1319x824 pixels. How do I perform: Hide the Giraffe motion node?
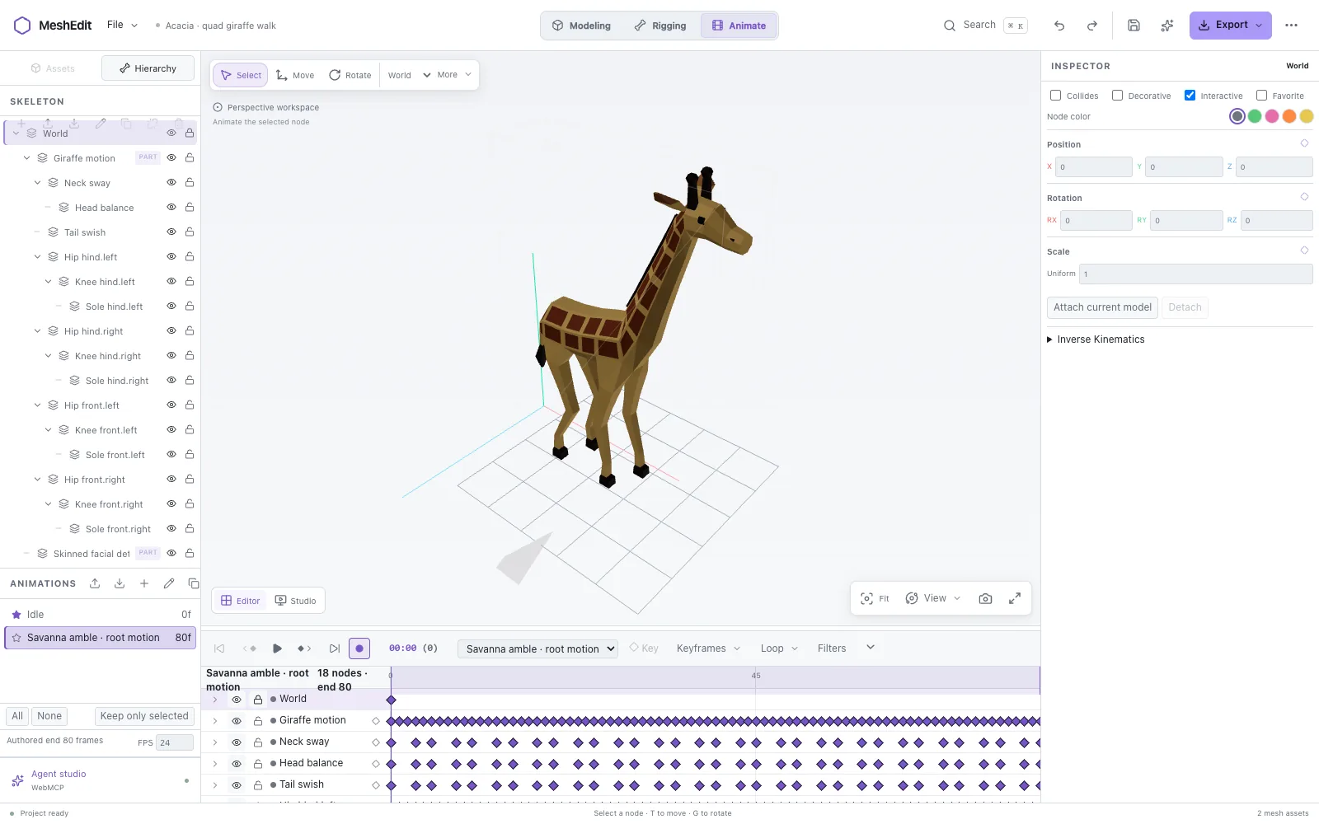click(171, 158)
